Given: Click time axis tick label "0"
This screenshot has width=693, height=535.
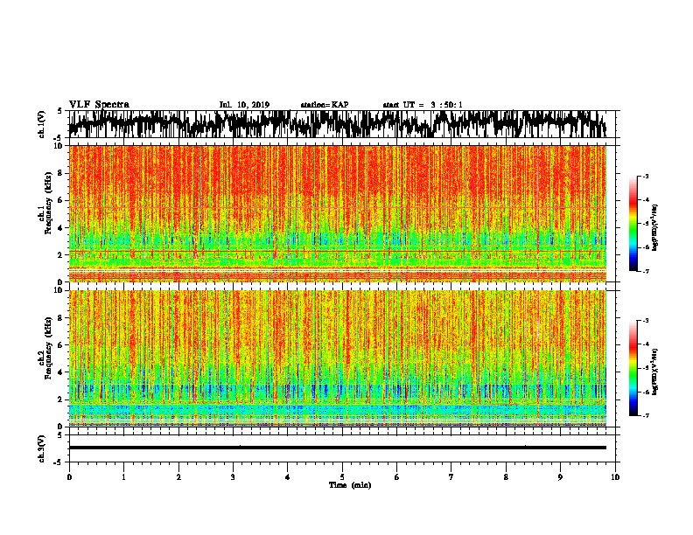Looking at the screenshot, I should pos(69,477).
